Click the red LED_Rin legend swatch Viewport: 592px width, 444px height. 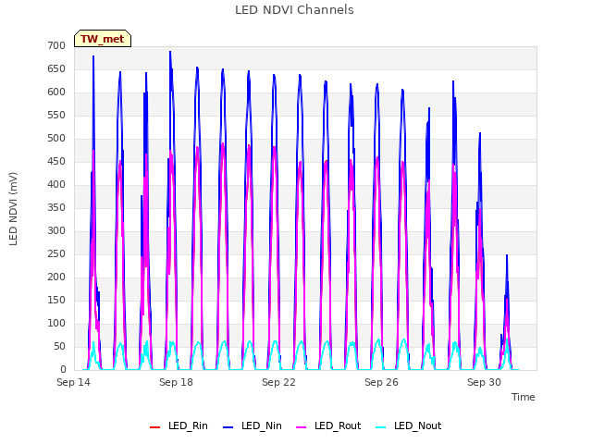(155, 427)
